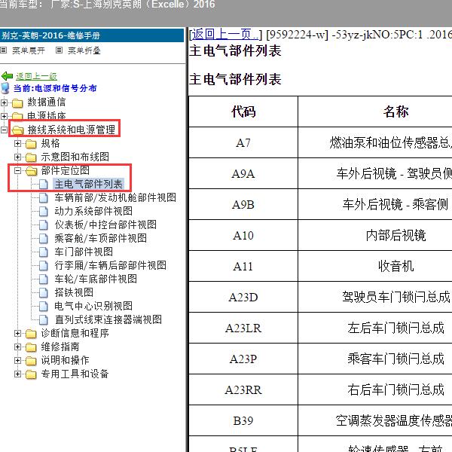Viewport: 452px width, 452px height.
Task: Expand the 规格 tree node
Action: [17, 143]
